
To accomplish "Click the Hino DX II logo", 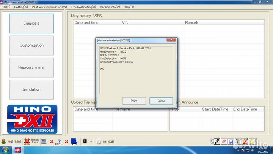I will point(32,119).
